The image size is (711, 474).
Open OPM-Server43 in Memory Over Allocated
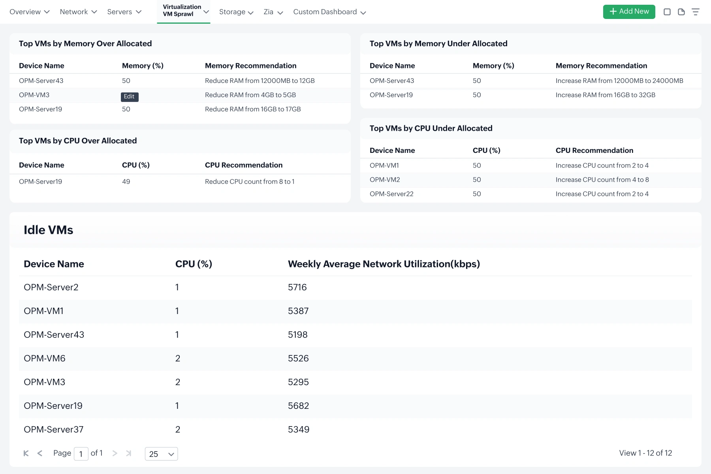tap(41, 81)
